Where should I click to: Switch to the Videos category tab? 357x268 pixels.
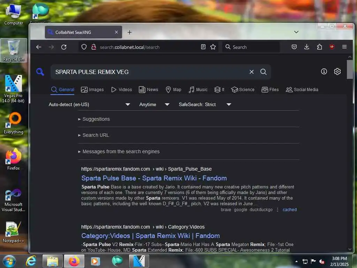122,90
